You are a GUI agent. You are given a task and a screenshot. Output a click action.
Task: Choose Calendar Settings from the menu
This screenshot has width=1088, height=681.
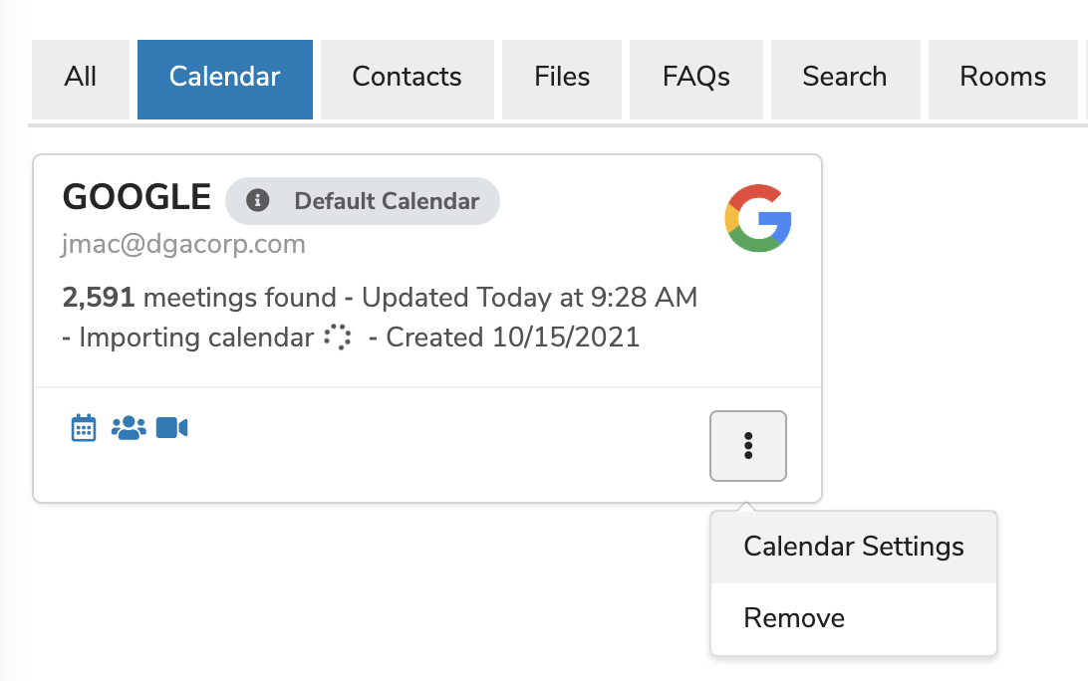[x=854, y=547]
